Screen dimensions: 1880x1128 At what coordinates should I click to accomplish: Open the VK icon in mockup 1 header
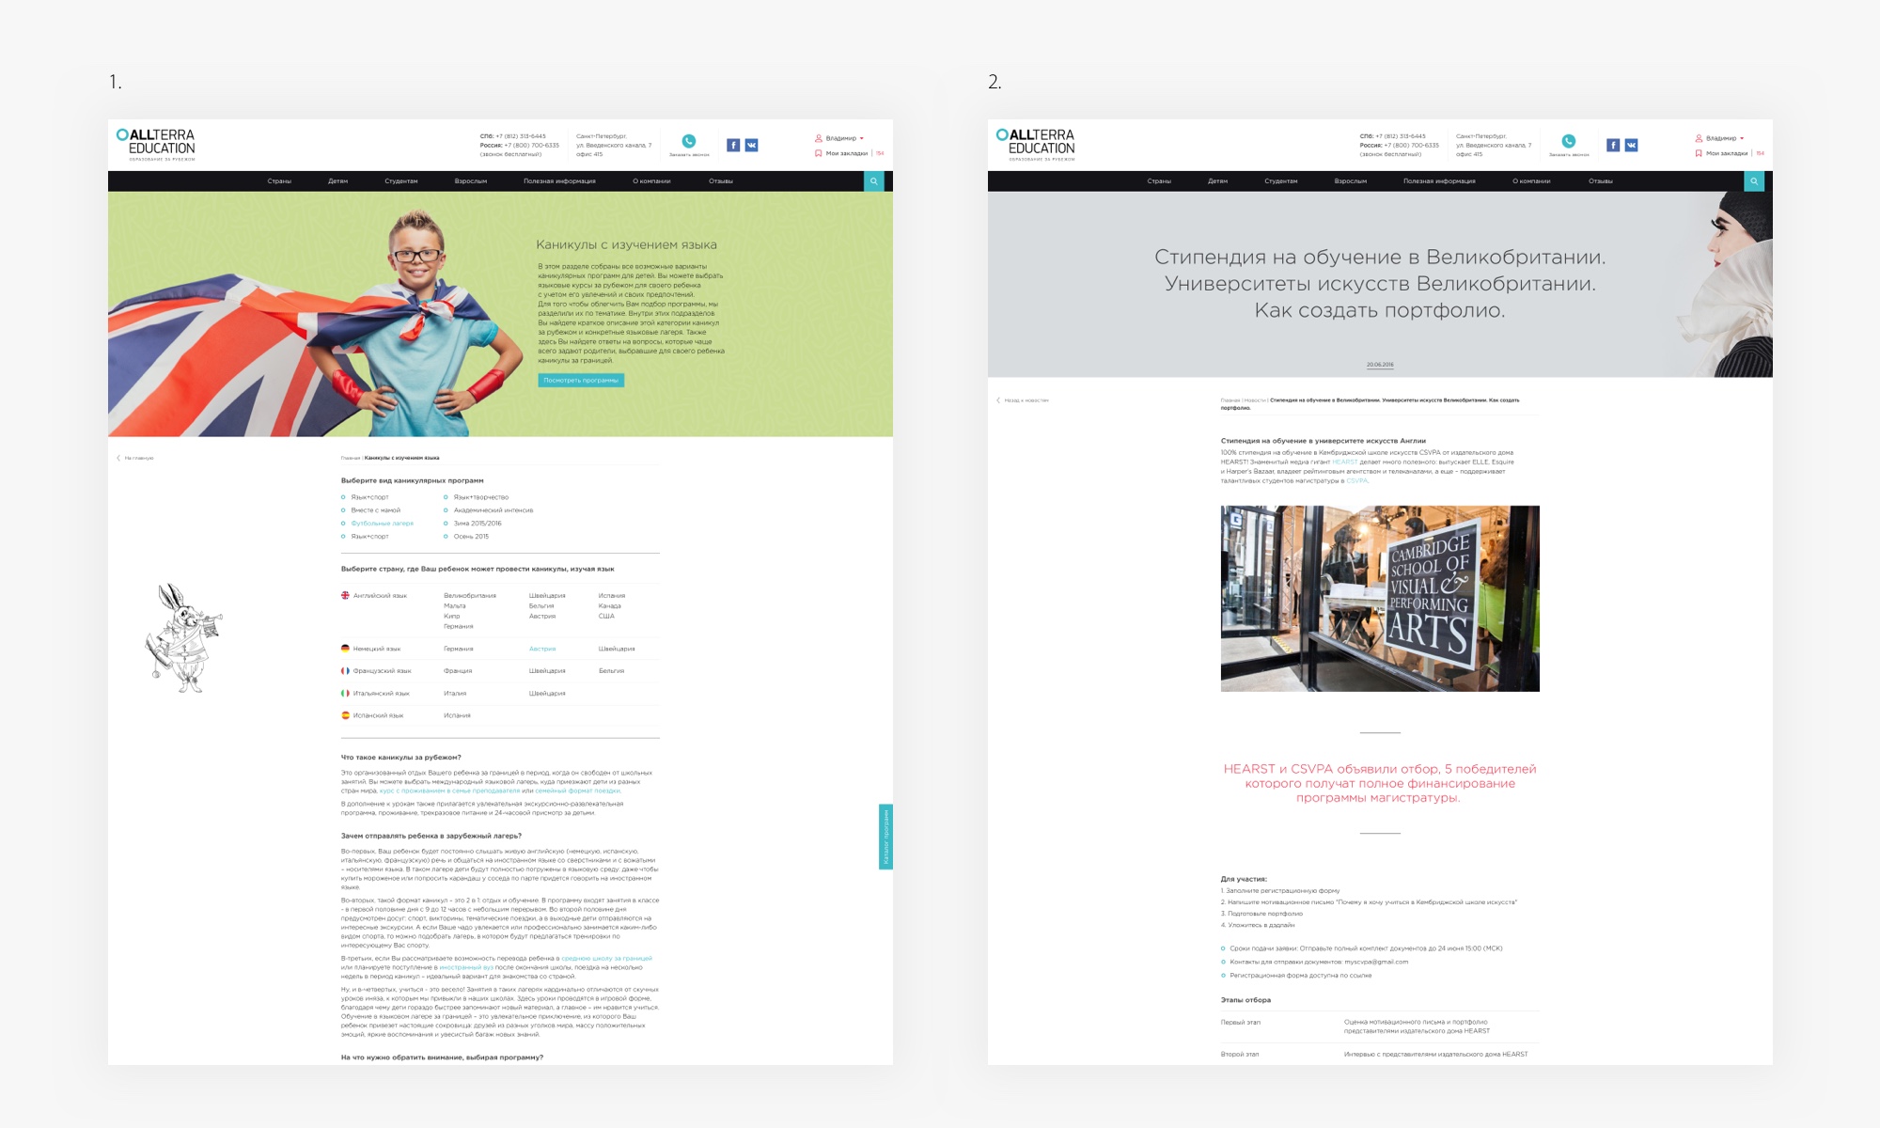tap(751, 145)
